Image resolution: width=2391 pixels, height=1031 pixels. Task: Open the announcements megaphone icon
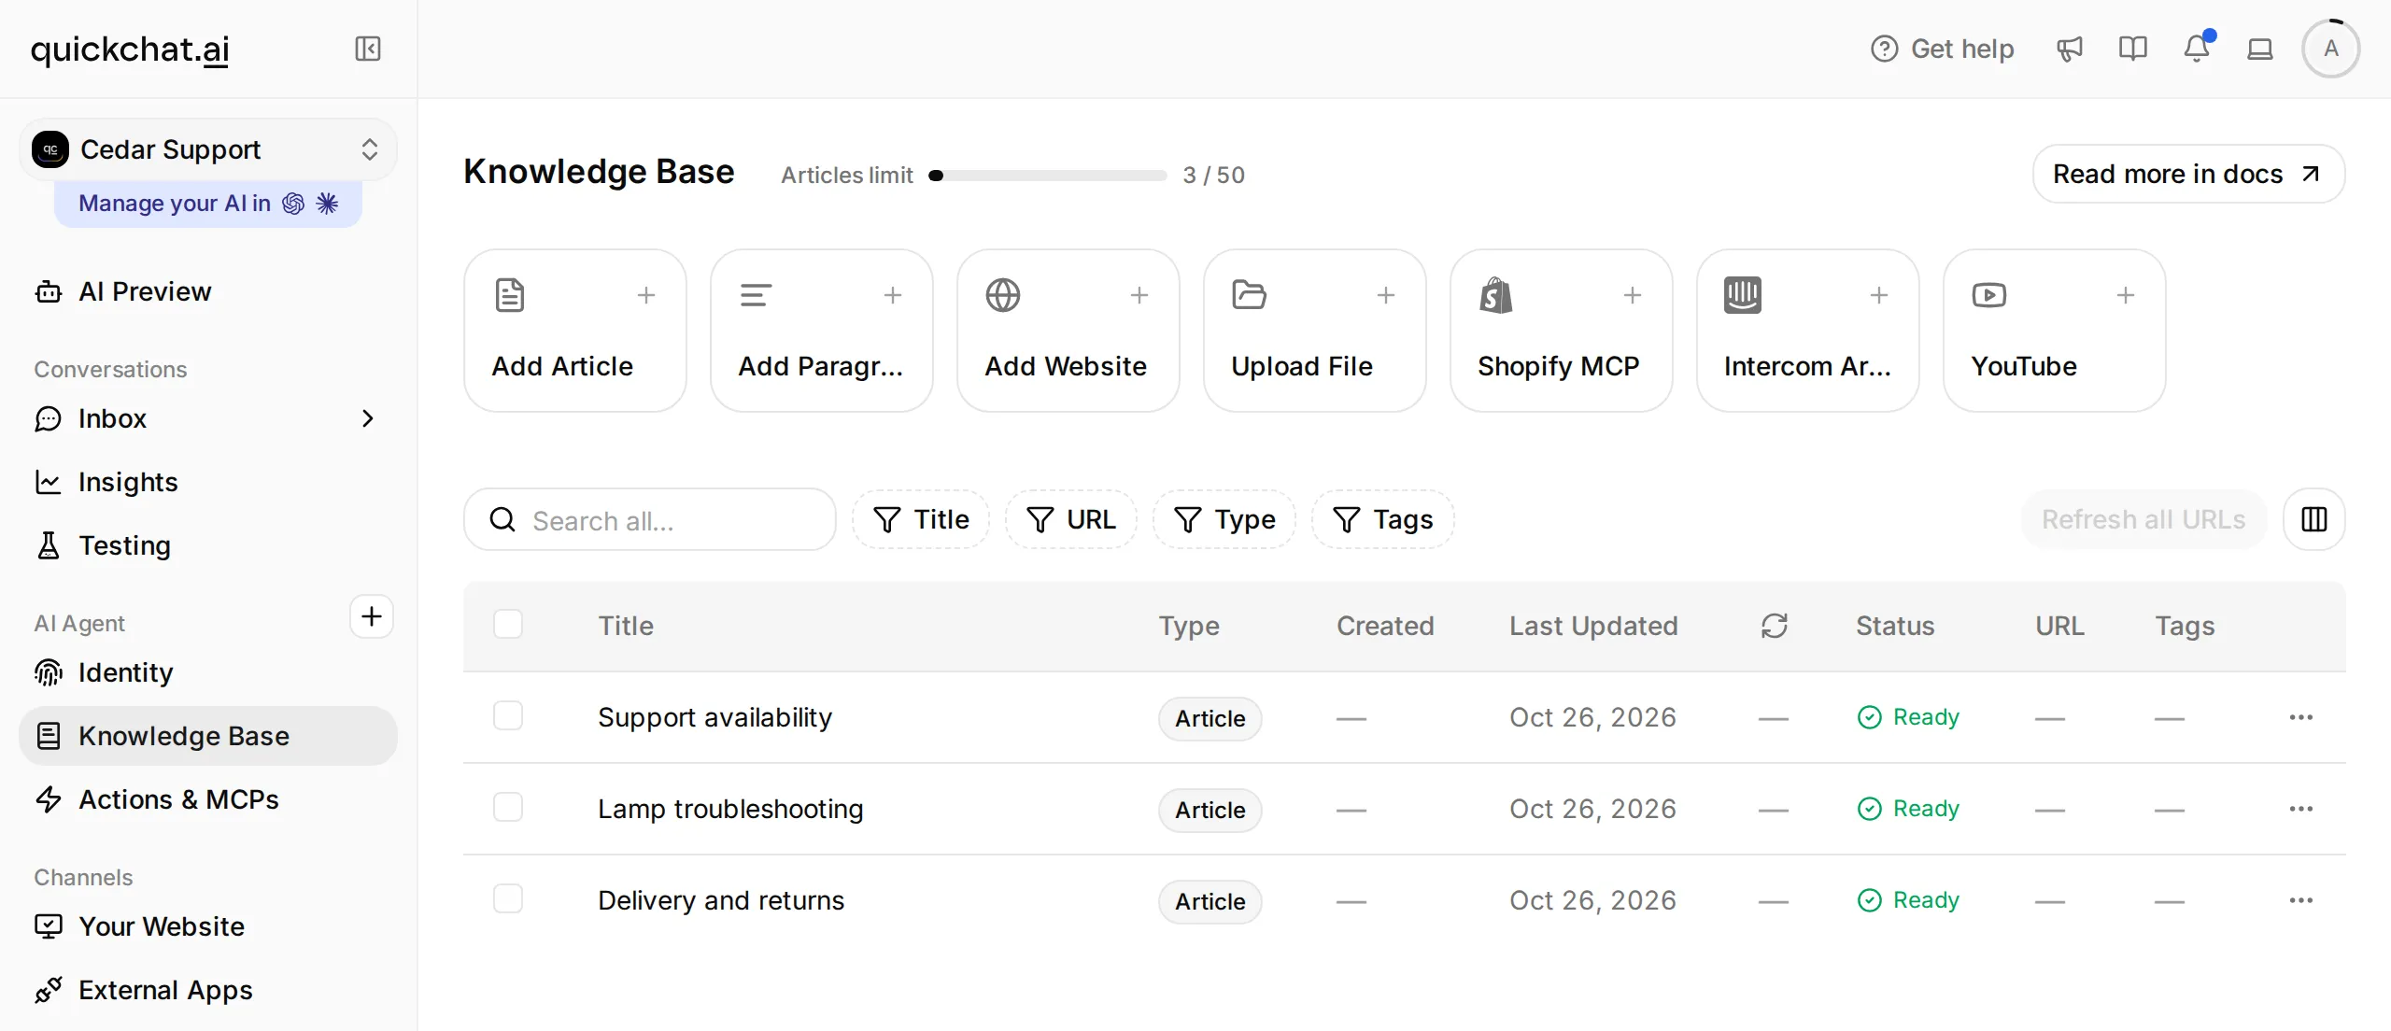point(2070,49)
